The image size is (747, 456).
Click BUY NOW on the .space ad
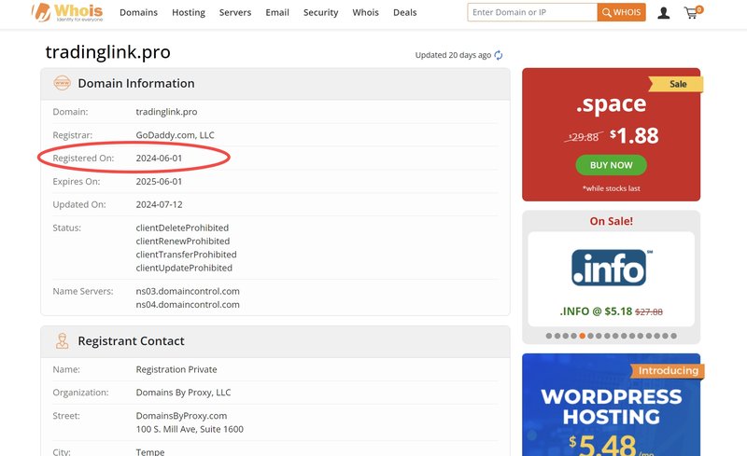pyautogui.click(x=612, y=165)
